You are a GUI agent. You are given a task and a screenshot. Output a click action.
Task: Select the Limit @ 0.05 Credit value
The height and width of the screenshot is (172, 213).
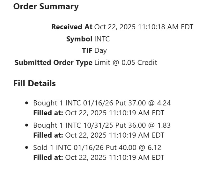[126, 62]
